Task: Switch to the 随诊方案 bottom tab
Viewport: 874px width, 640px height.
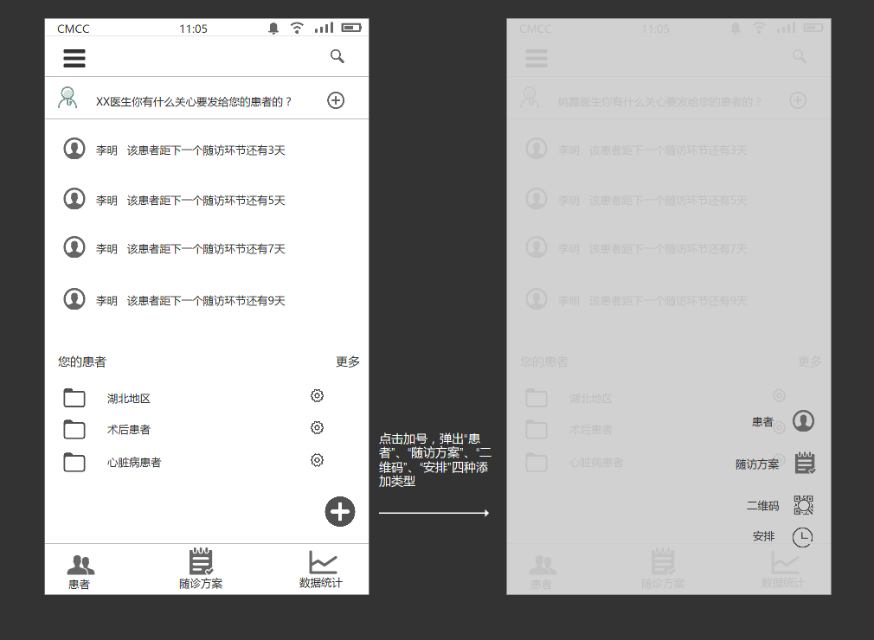Action: [201, 569]
